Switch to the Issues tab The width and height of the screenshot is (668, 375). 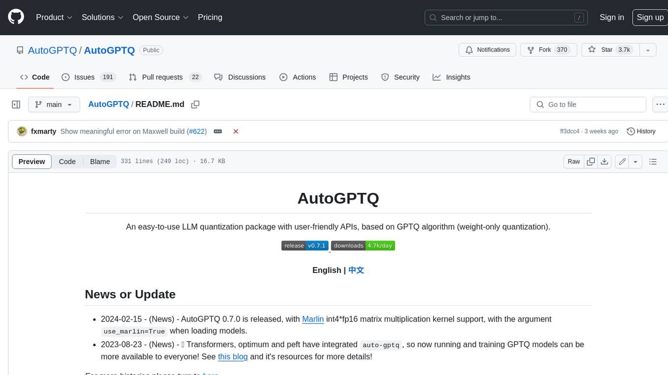pos(88,77)
